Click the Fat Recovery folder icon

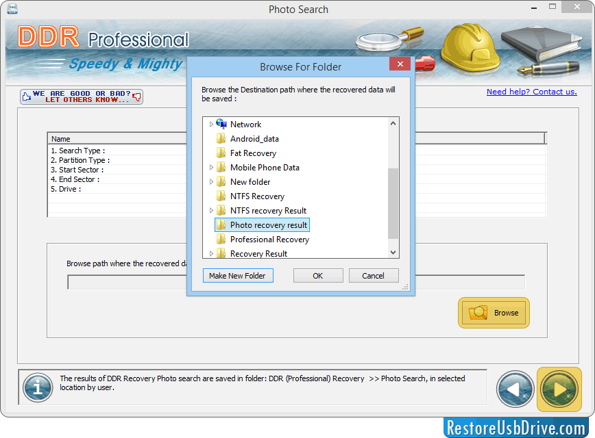pos(221,153)
